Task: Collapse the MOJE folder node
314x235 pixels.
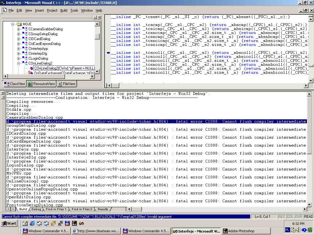Action: tap(13, 24)
